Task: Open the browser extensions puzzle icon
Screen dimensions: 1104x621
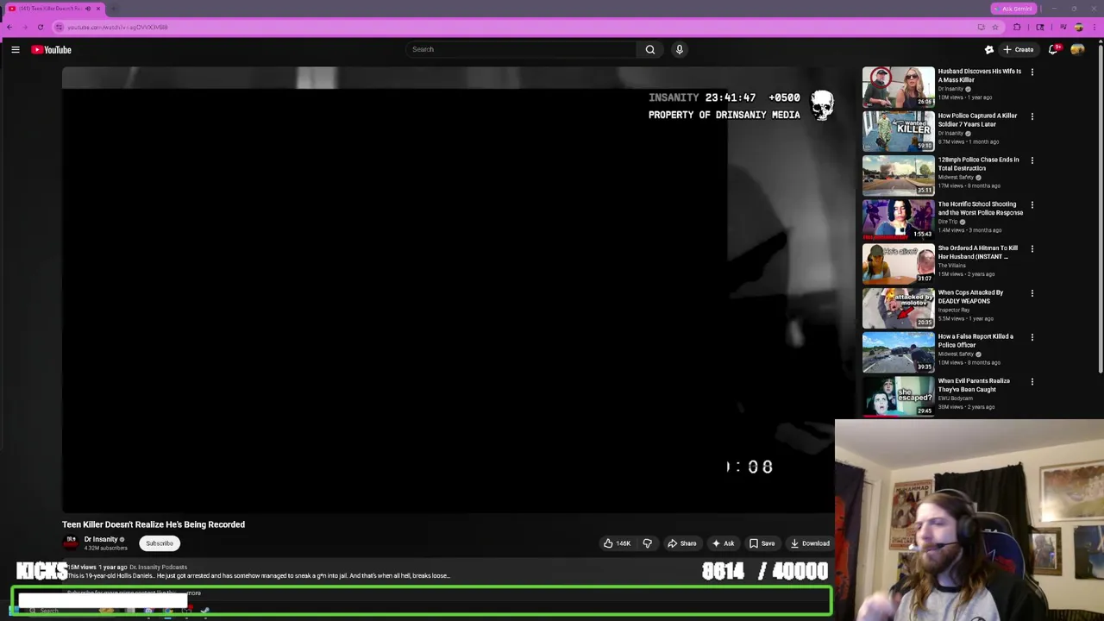Action: 1017,27
